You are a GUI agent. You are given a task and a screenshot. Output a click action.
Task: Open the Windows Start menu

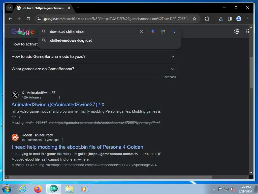coord(7,189)
